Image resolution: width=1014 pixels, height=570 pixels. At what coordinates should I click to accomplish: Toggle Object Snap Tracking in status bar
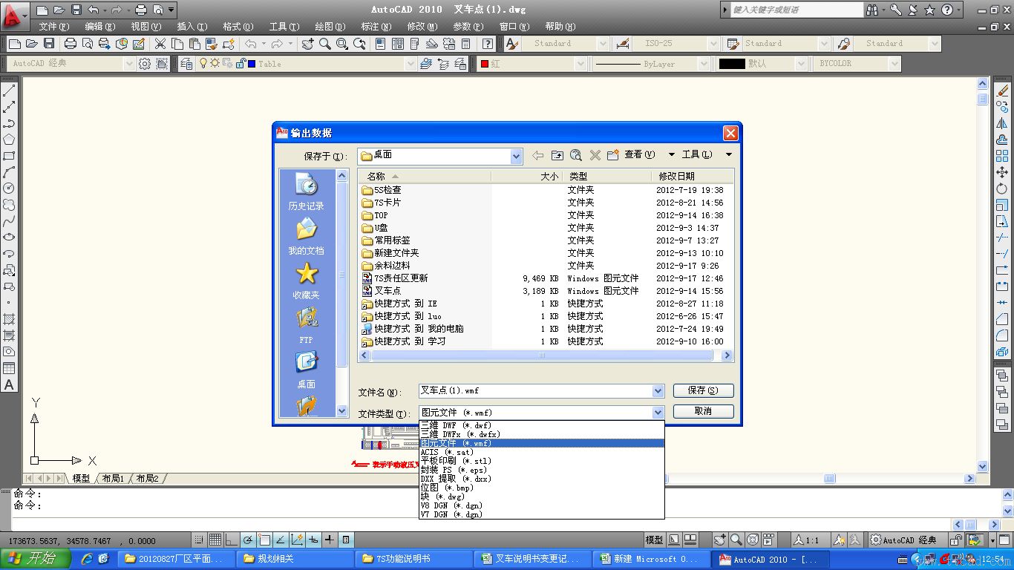(281, 540)
